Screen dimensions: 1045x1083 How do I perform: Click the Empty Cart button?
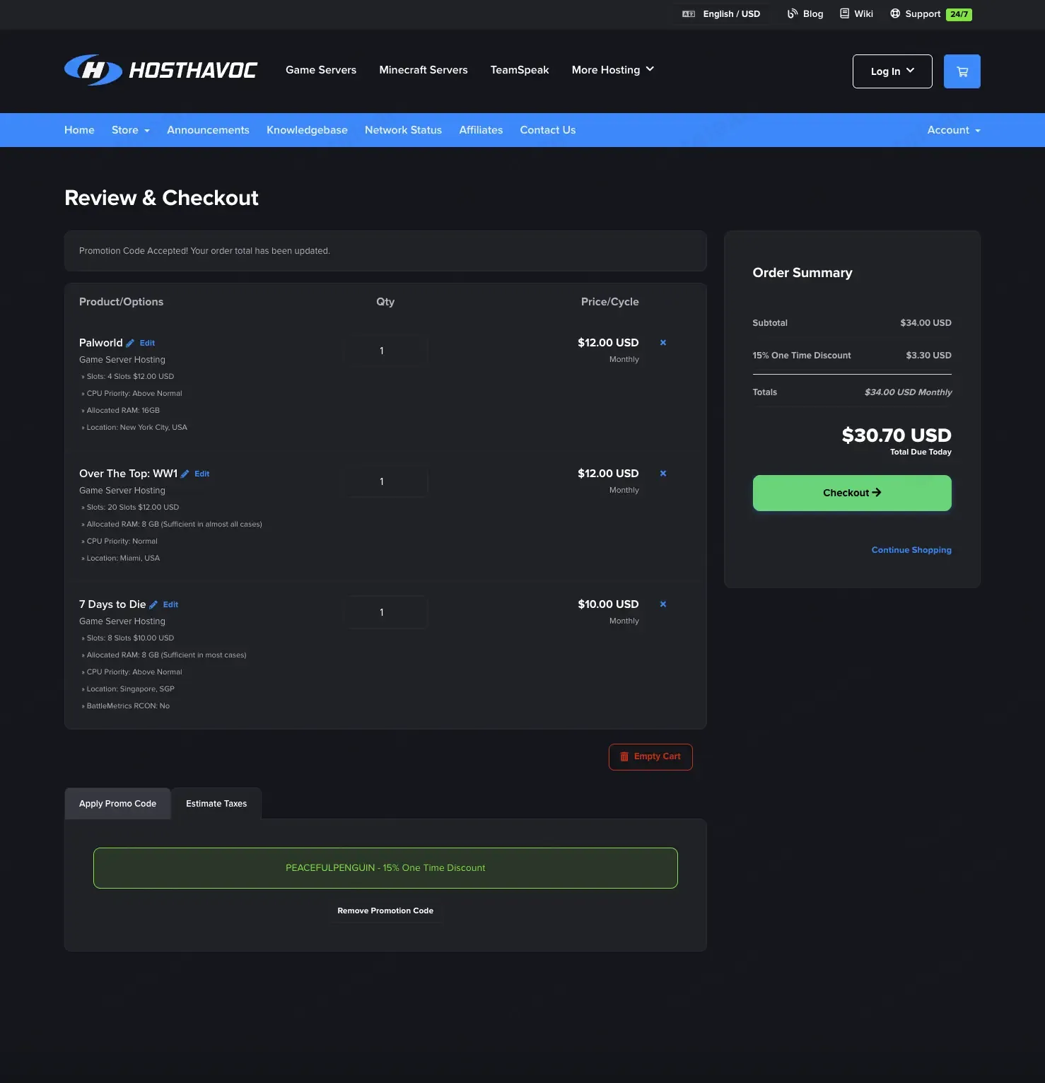[x=650, y=757]
